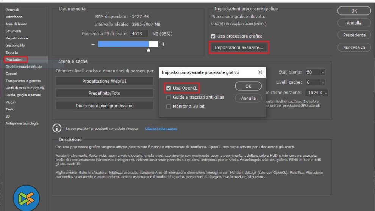The width and height of the screenshot is (375, 211).
Task: Click the memory value field showing 4613
Action: coord(139,34)
